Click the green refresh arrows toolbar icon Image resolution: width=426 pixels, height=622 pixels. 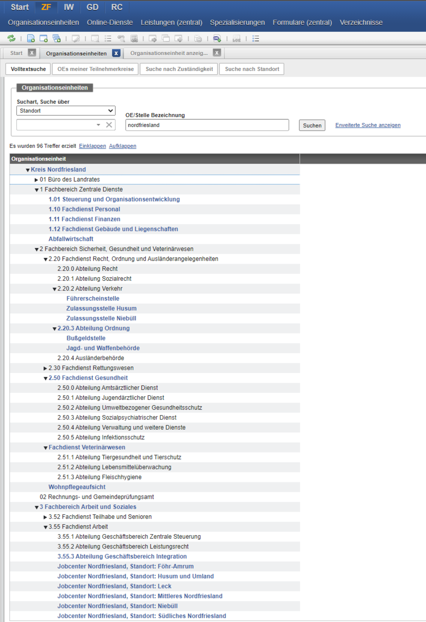[x=11, y=39]
